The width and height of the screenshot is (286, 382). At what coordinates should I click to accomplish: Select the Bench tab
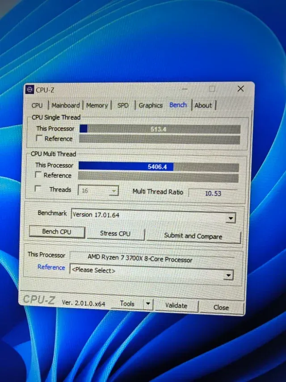(178, 105)
